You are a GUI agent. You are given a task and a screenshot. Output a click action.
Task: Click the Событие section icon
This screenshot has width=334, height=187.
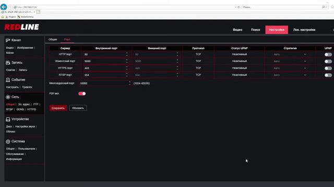click(x=8, y=79)
